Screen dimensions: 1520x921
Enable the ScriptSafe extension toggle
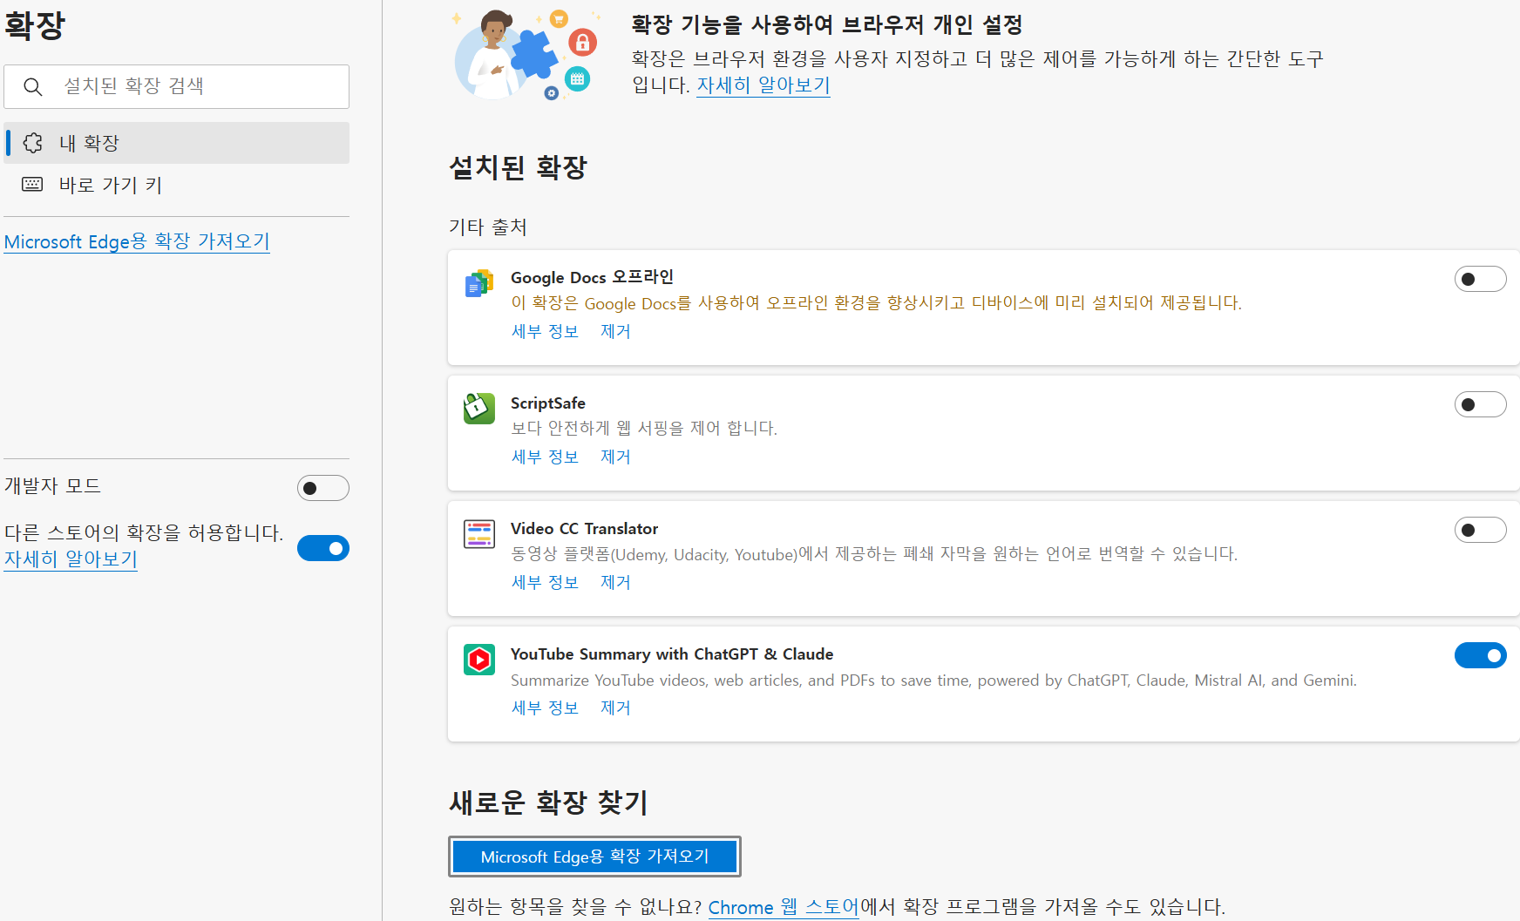1480,404
